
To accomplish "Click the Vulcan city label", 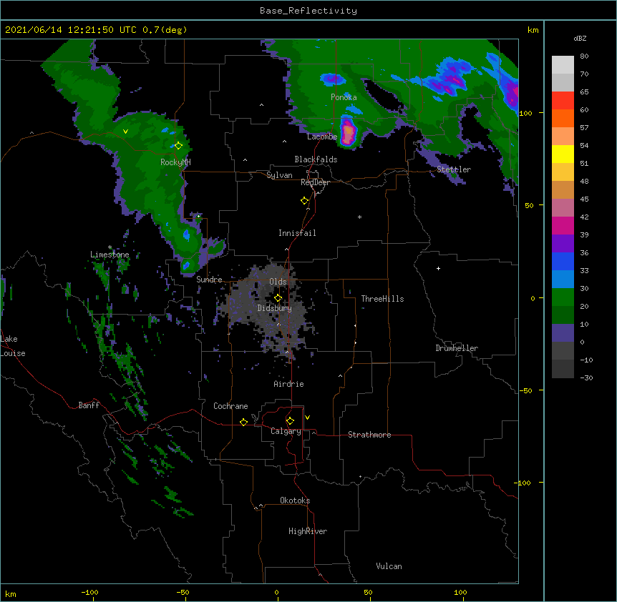I will point(389,566).
